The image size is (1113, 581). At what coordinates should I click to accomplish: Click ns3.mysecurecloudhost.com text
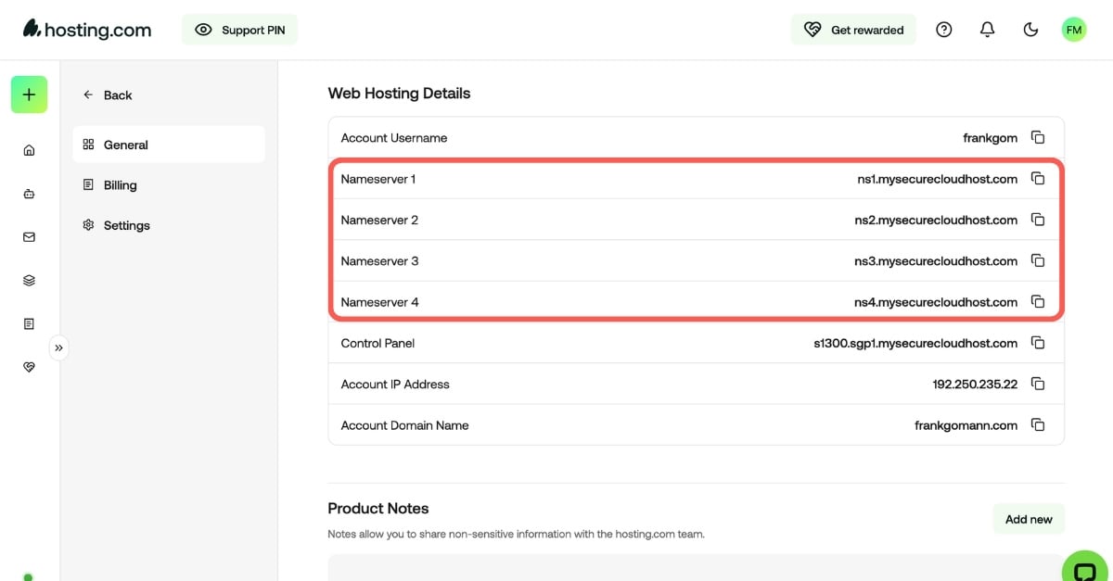(x=936, y=261)
